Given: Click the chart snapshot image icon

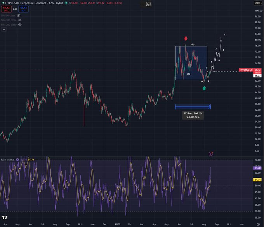Looking at the screenshot, I should tap(148, 4).
